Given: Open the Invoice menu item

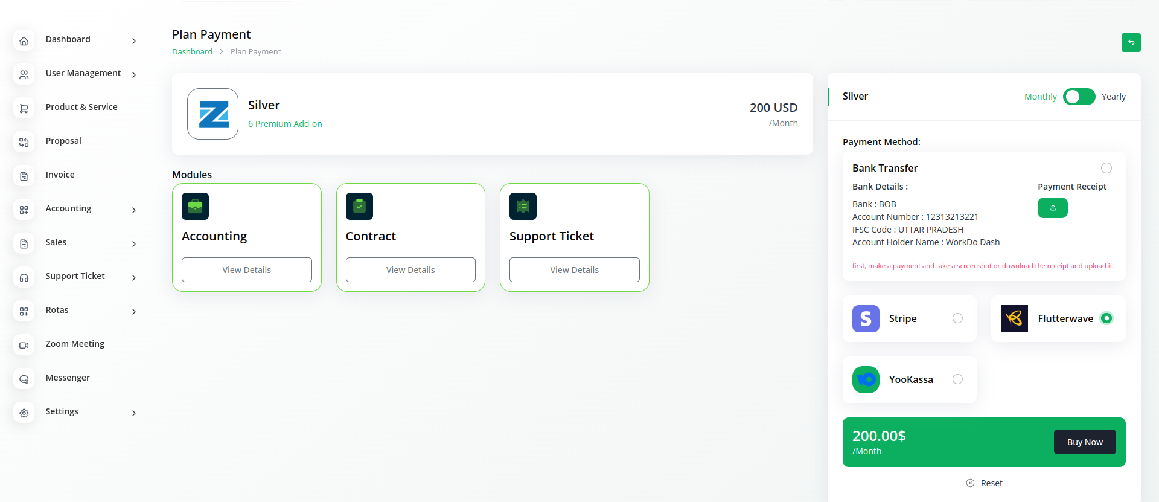Looking at the screenshot, I should tap(60, 175).
